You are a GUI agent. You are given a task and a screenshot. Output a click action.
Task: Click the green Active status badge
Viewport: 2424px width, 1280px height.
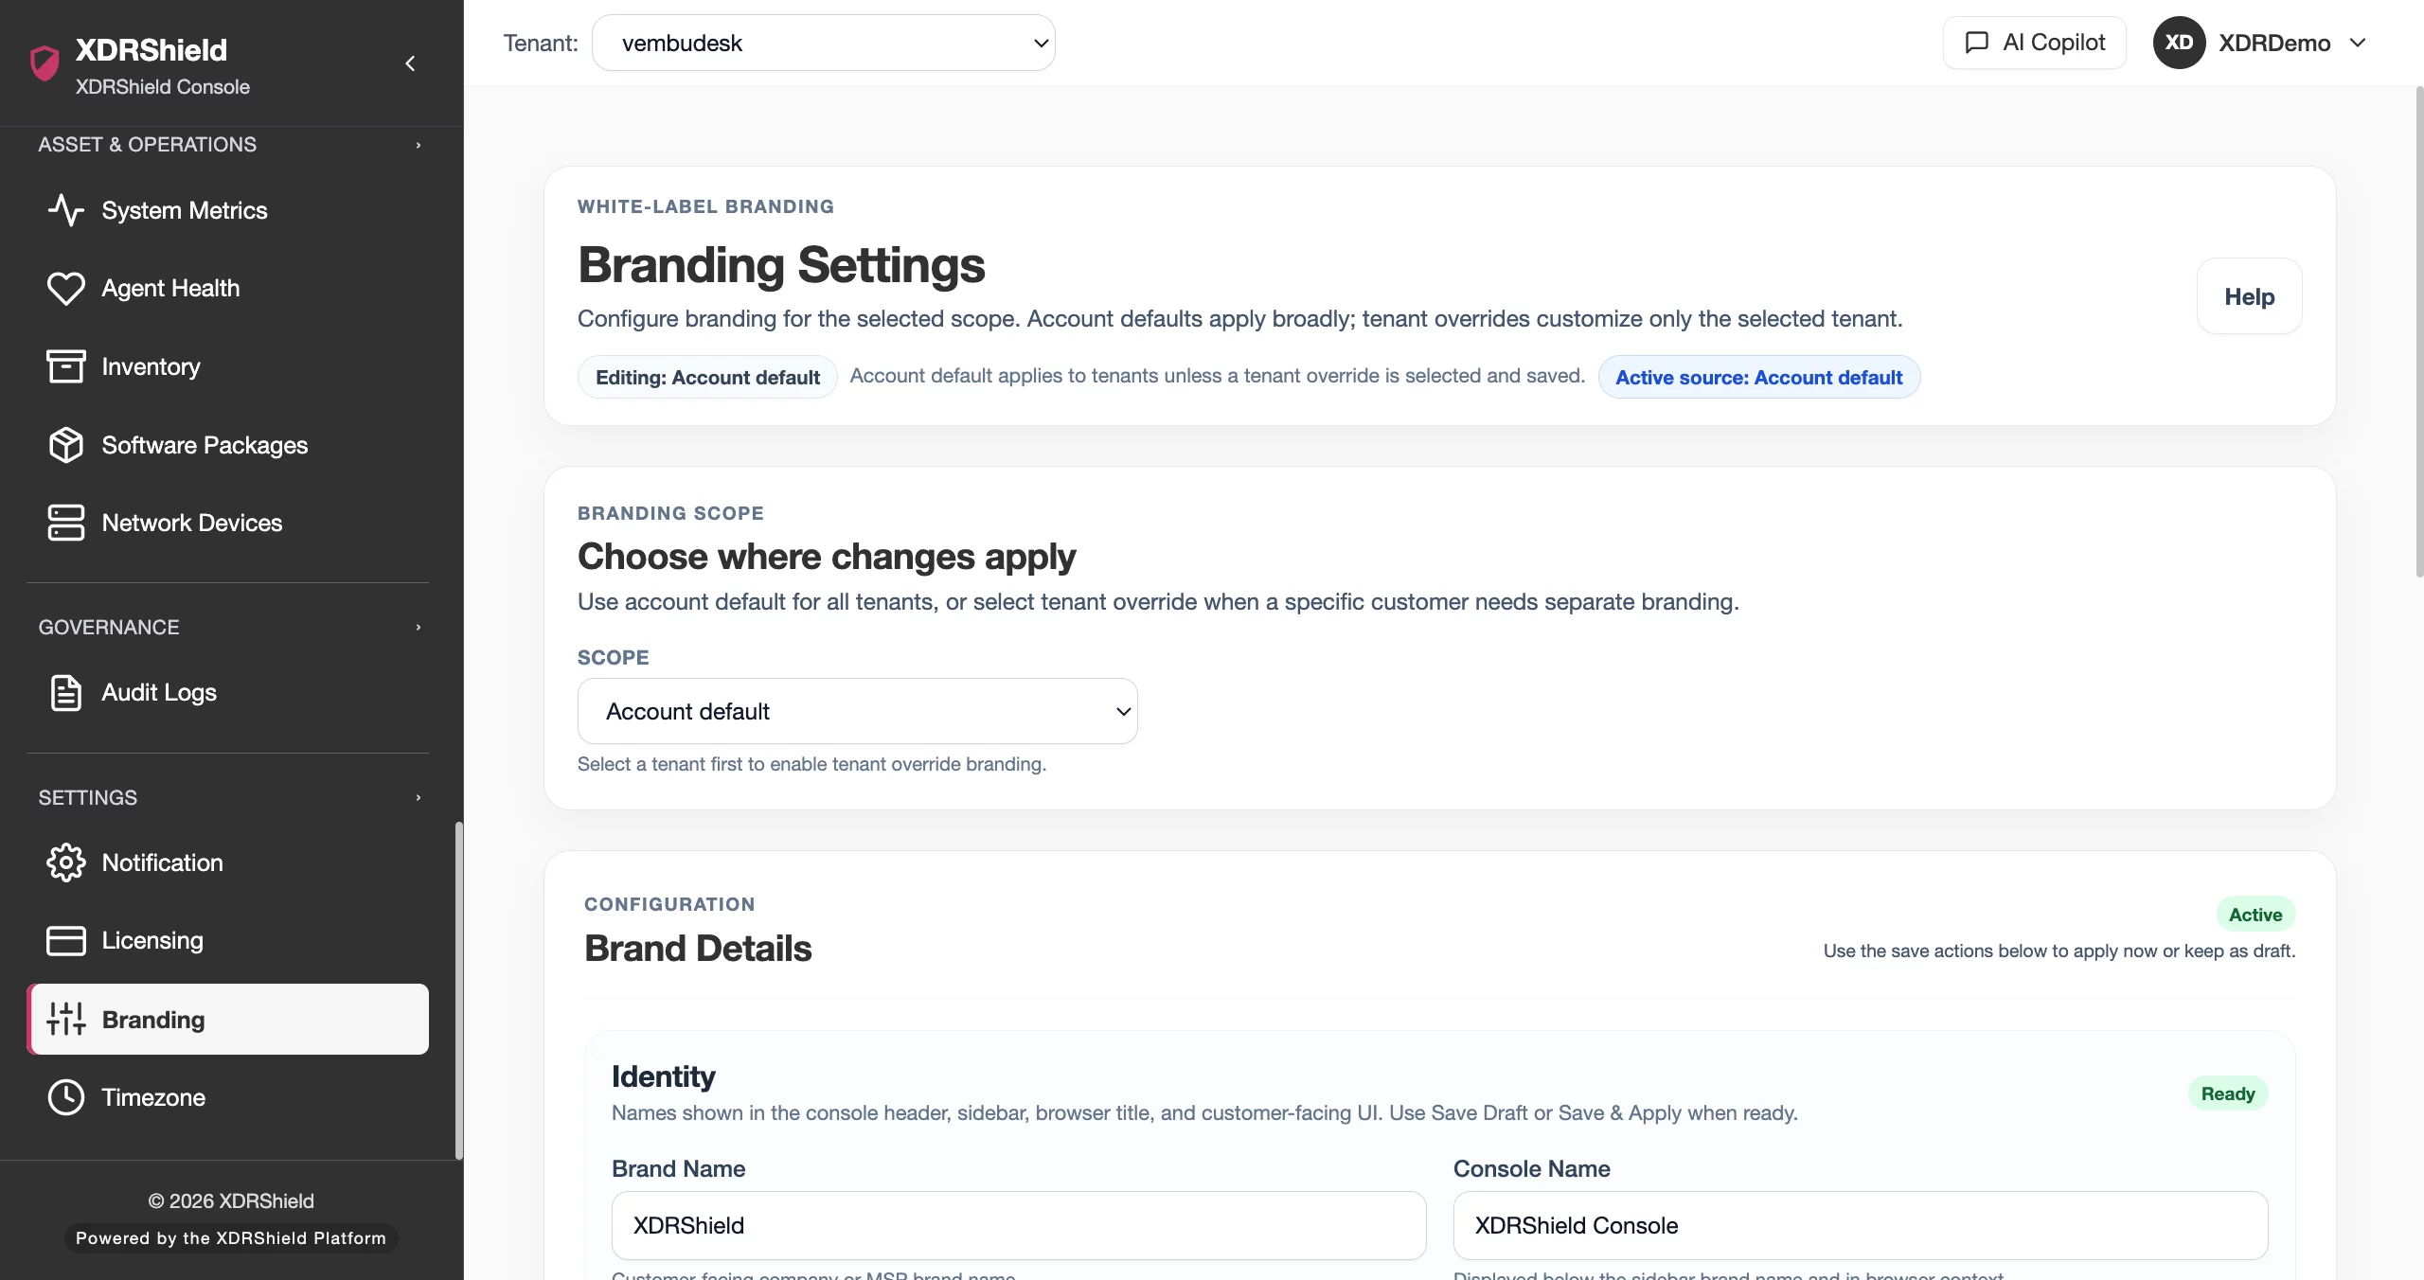click(x=2255, y=915)
